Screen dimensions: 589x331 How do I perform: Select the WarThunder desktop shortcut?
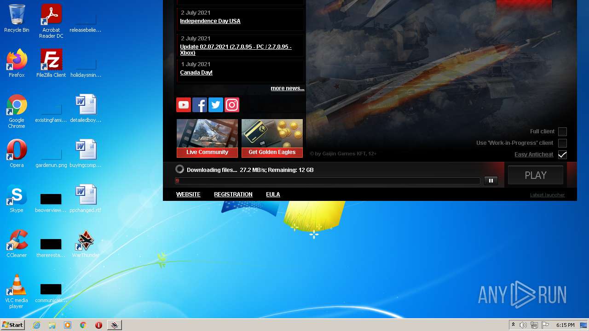click(x=86, y=244)
